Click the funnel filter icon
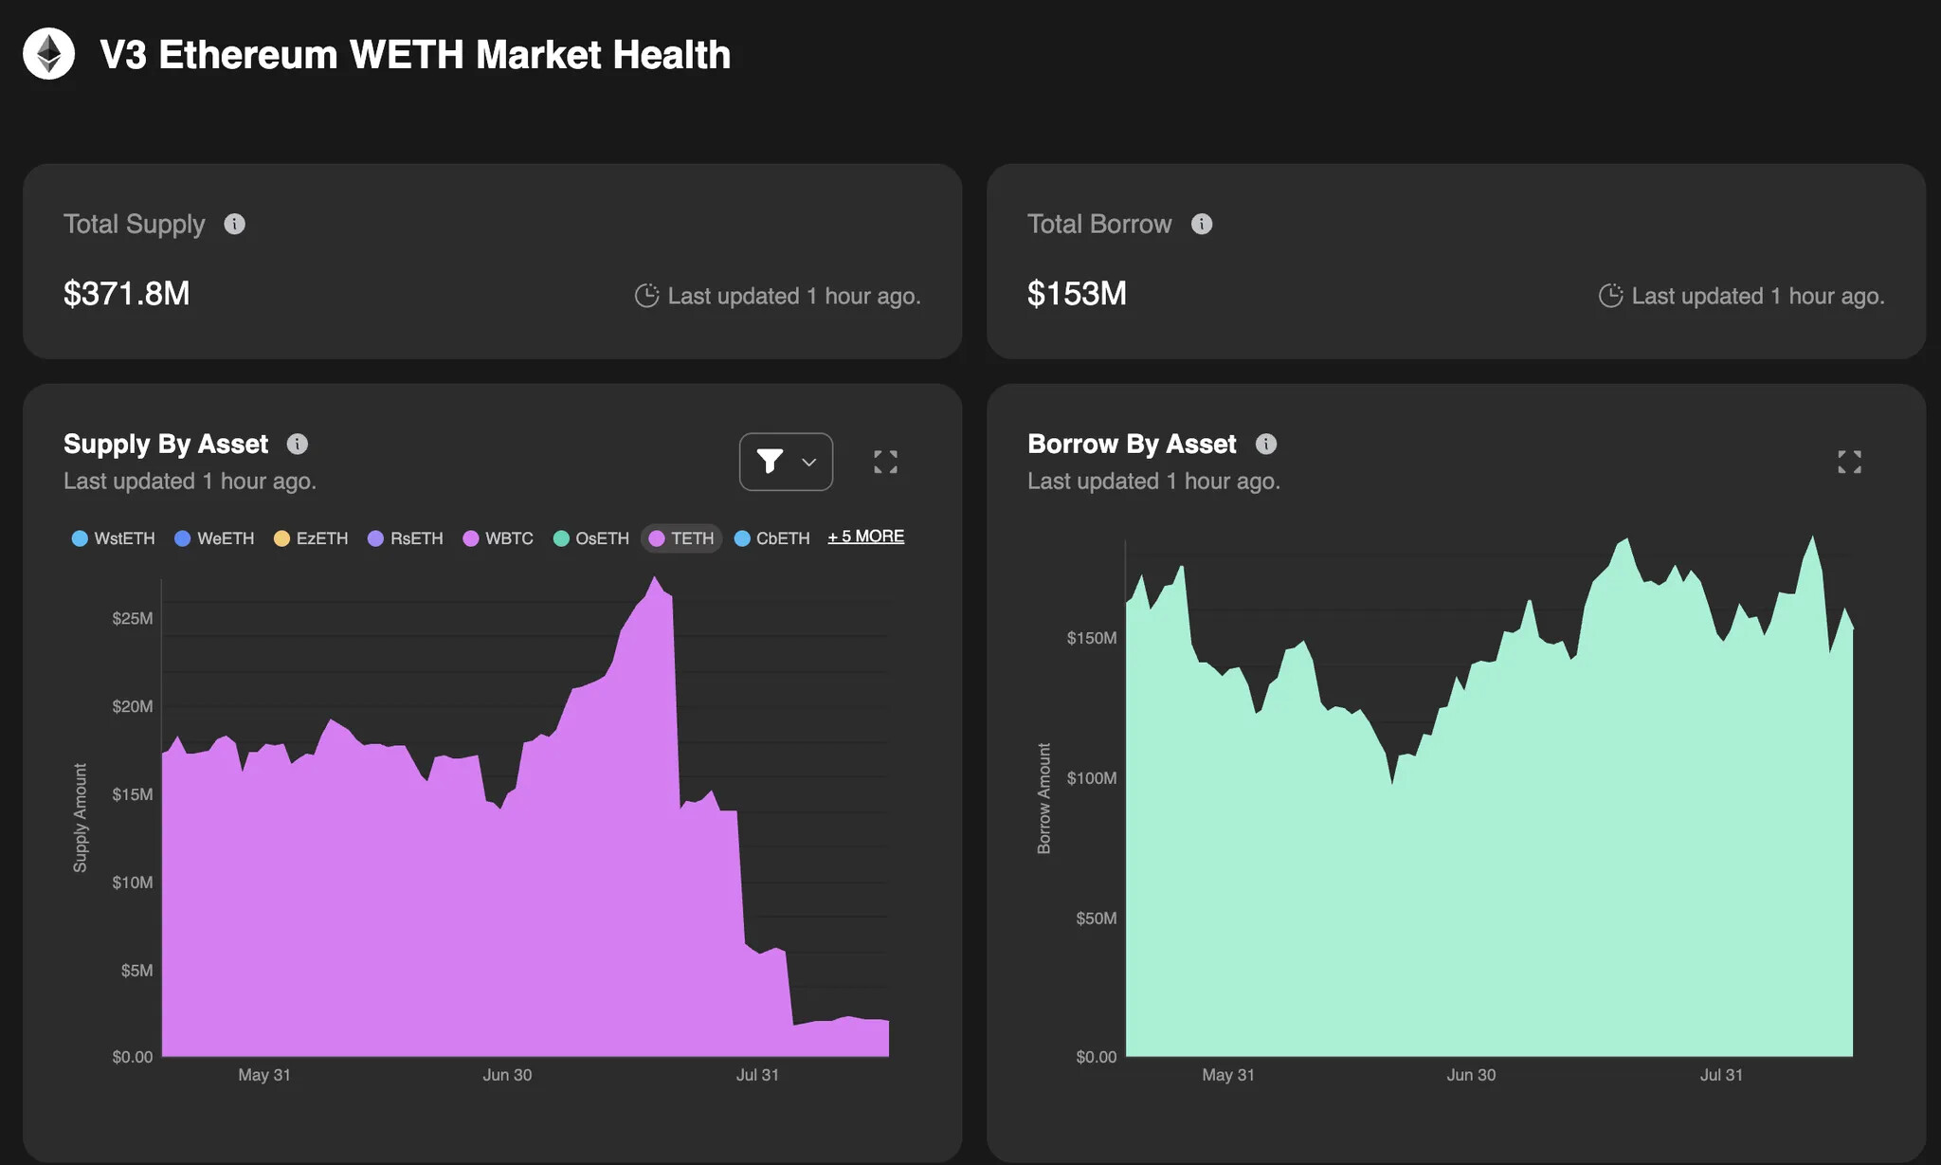This screenshot has height=1165, width=1941. point(770,462)
